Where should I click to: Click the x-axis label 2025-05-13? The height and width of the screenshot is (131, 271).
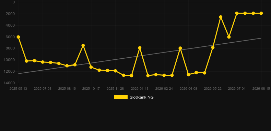pos(18,89)
